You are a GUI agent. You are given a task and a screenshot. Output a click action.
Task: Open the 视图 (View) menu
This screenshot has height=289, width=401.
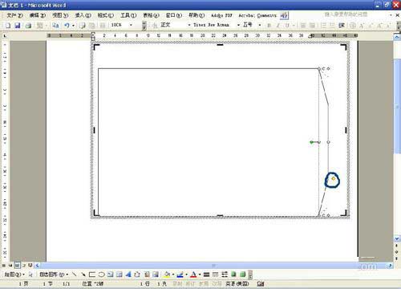coord(60,15)
